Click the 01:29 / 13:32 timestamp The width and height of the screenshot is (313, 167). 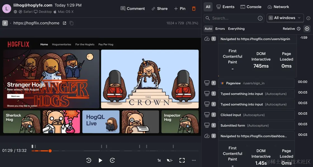tap(14, 151)
